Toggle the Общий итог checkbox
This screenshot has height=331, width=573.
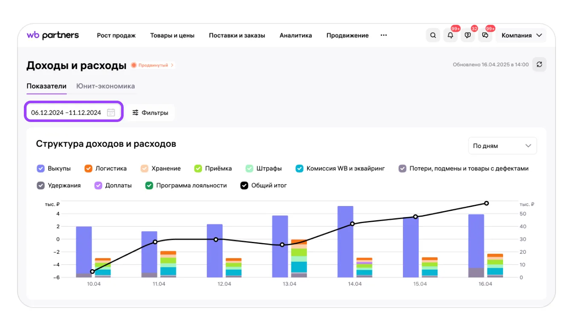coord(244,186)
